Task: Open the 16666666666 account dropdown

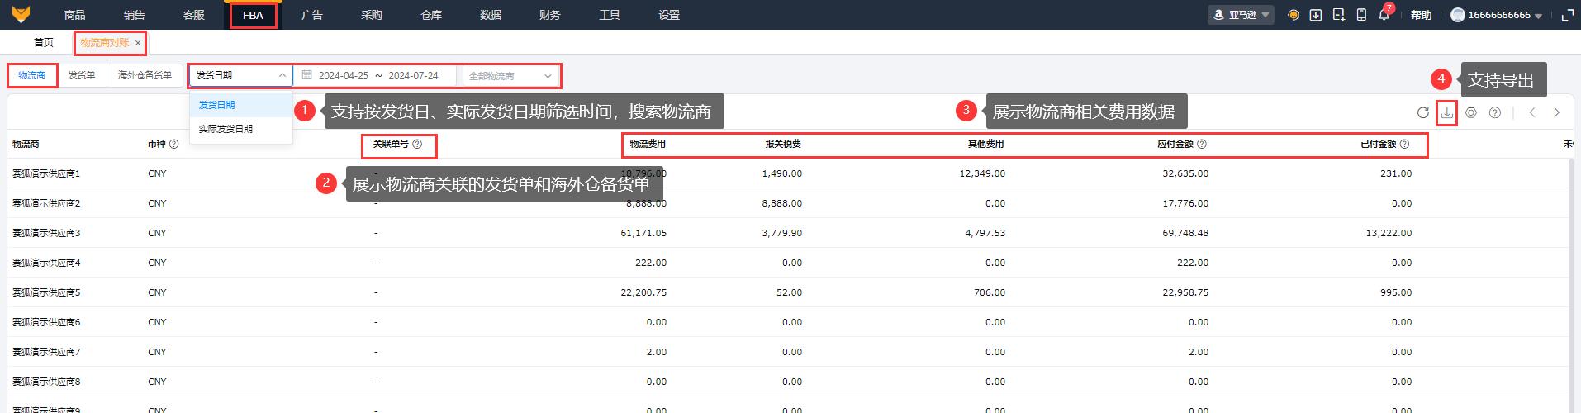Action: (x=1497, y=15)
